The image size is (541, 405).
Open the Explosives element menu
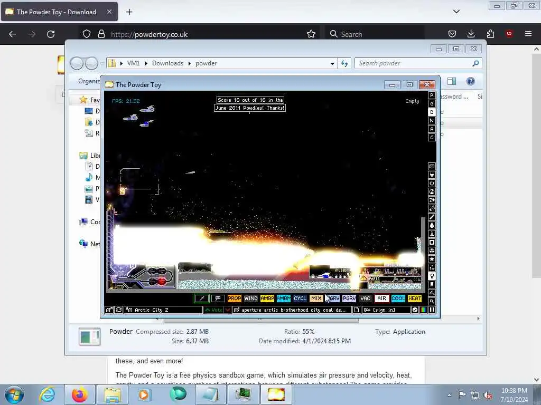pos(432,209)
